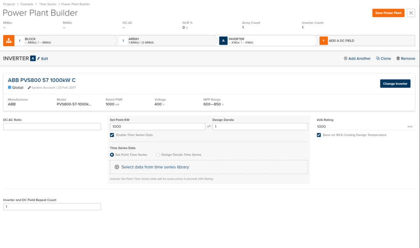Select Set Point Time Series radio option
This screenshot has width=420, height=248.
click(x=112, y=155)
